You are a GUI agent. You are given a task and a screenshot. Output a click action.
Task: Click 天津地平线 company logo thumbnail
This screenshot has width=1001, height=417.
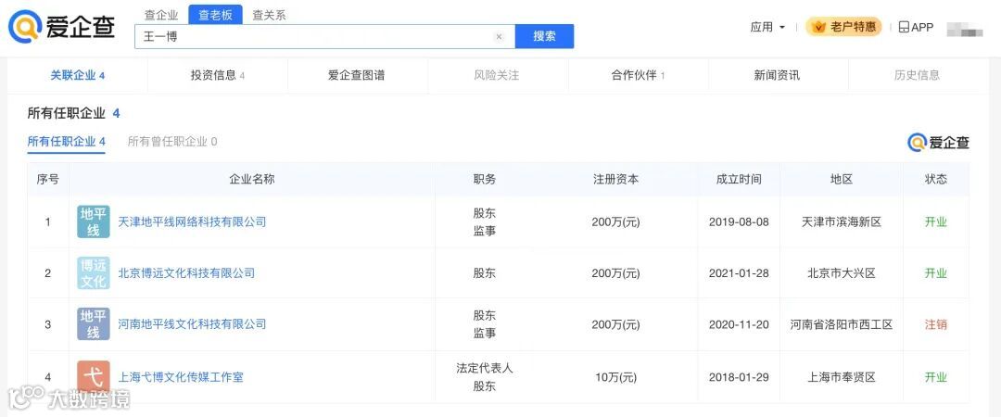click(94, 221)
